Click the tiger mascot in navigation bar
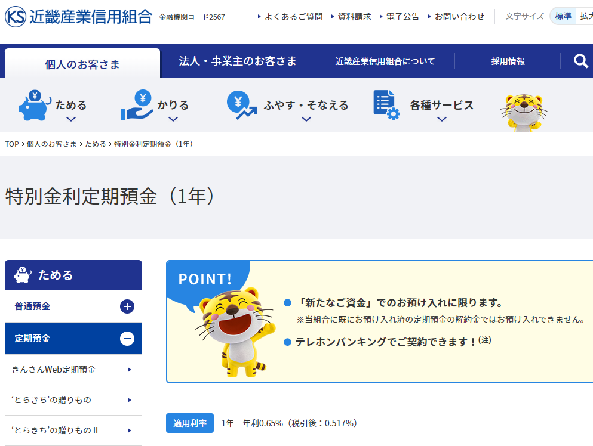This screenshot has height=446, width=593. [524, 113]
